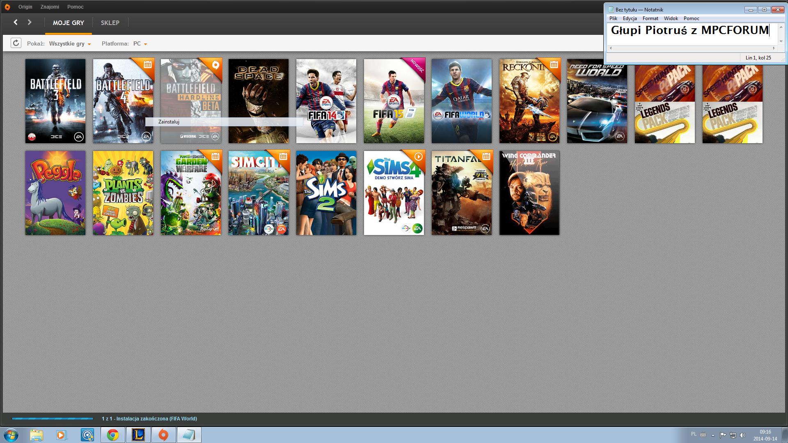The image size is (788, 443).
Task: Open the Platforma PC dropdown
Action: [x=140, y=43]
